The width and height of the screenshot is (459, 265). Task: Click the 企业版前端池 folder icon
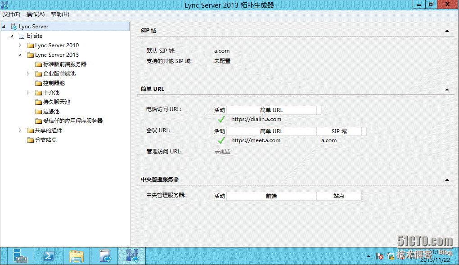click(38, 74)
